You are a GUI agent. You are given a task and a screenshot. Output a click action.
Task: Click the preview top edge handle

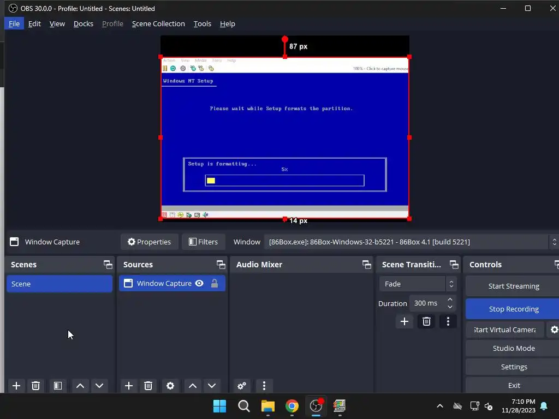point(285,57)
